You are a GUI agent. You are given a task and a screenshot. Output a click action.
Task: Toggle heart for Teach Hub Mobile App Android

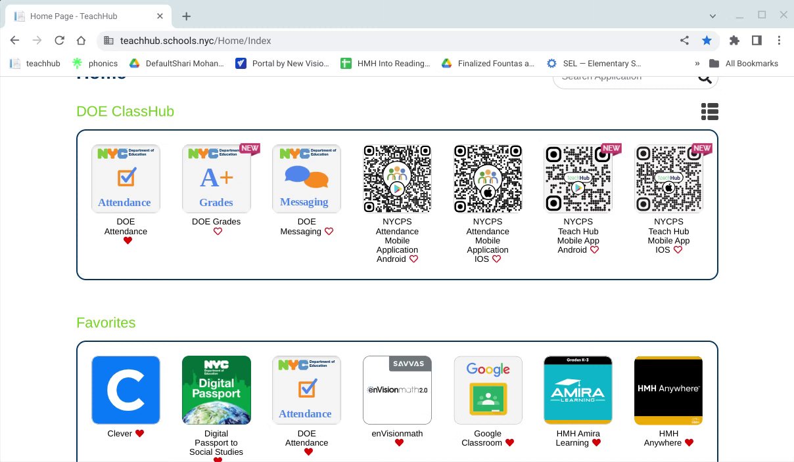pos(594,250)
